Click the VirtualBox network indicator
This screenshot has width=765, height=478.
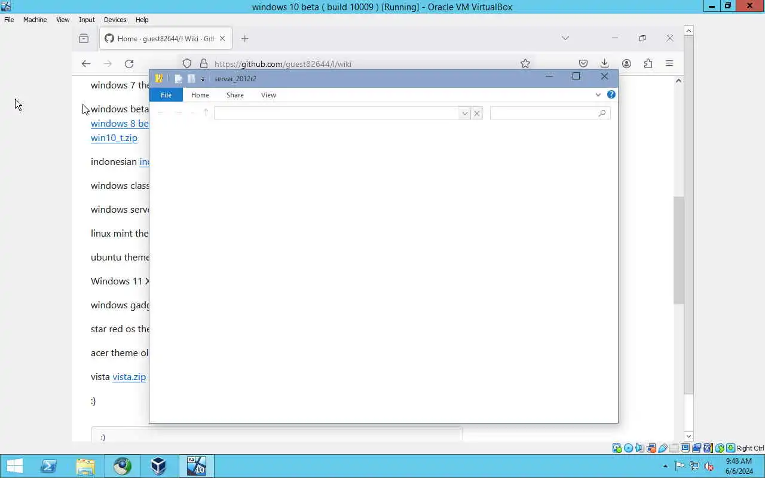pyautogui.click(x=651, y=448)
